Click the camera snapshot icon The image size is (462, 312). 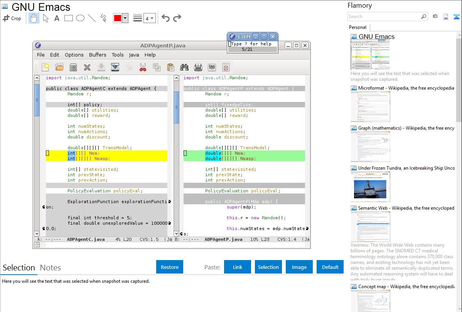[435, 17]
